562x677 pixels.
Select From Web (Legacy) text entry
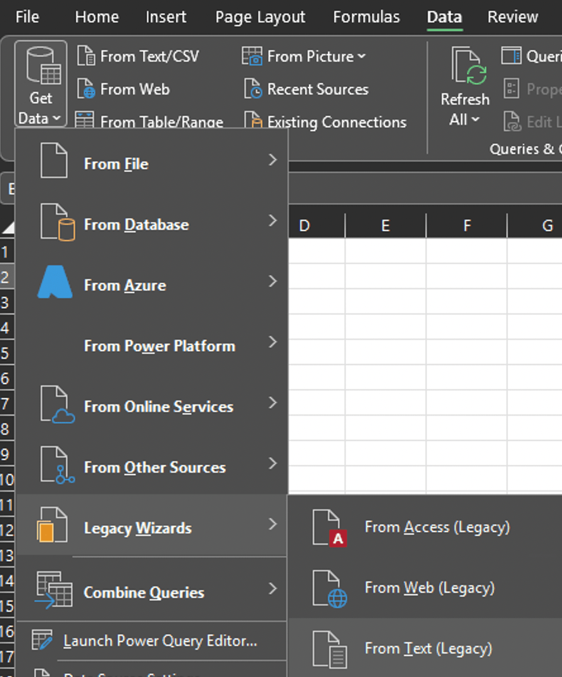tap(429, 588)
